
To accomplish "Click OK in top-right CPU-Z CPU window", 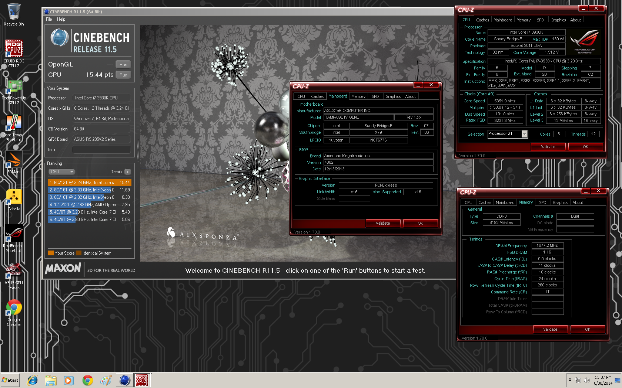I will tap(585, 147).
